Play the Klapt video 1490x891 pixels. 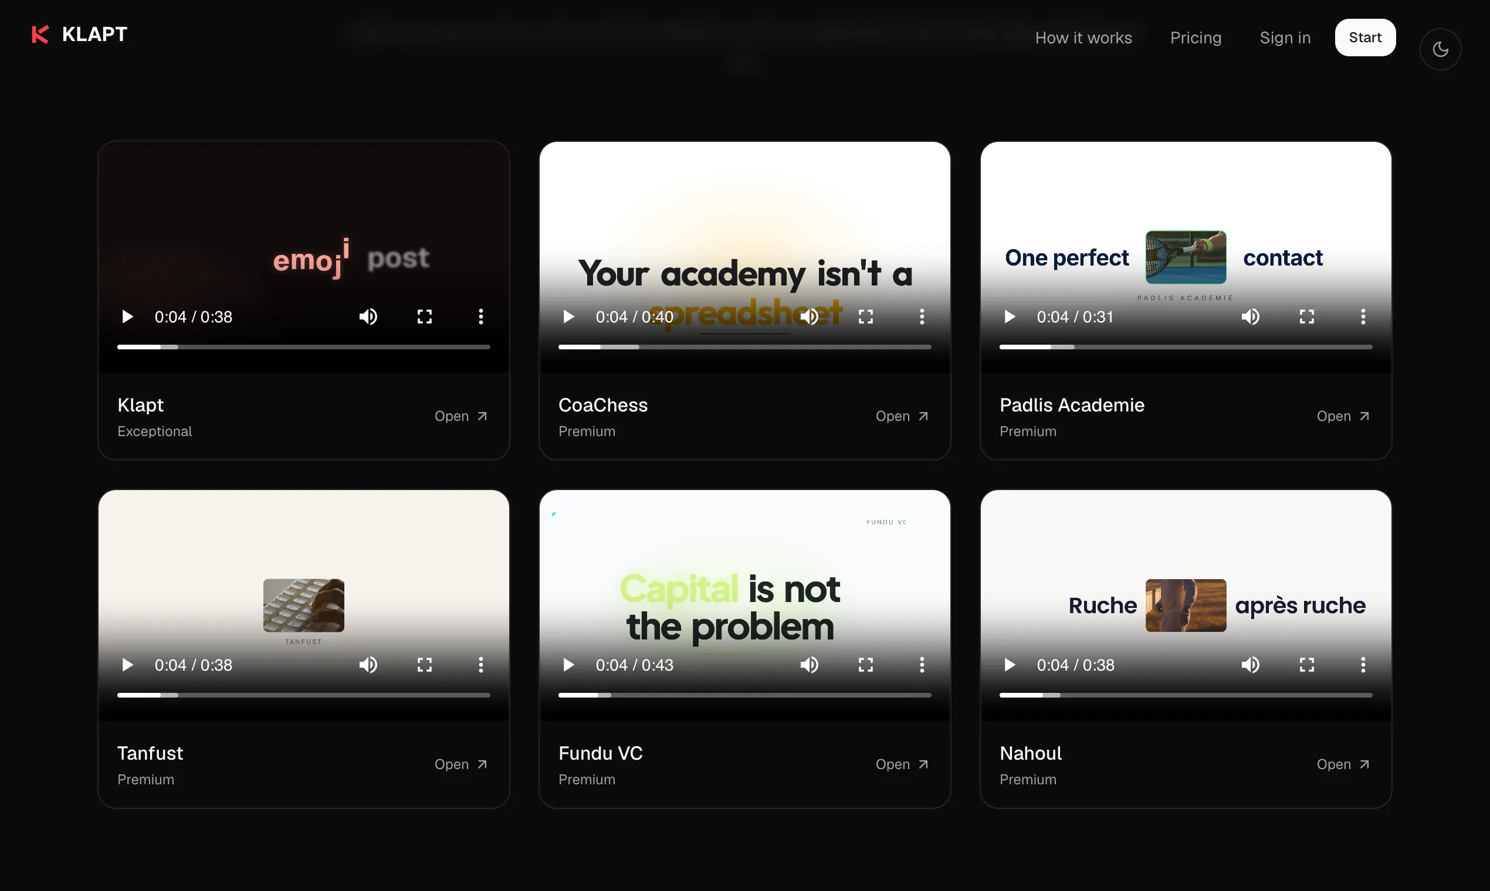(127, 317)
